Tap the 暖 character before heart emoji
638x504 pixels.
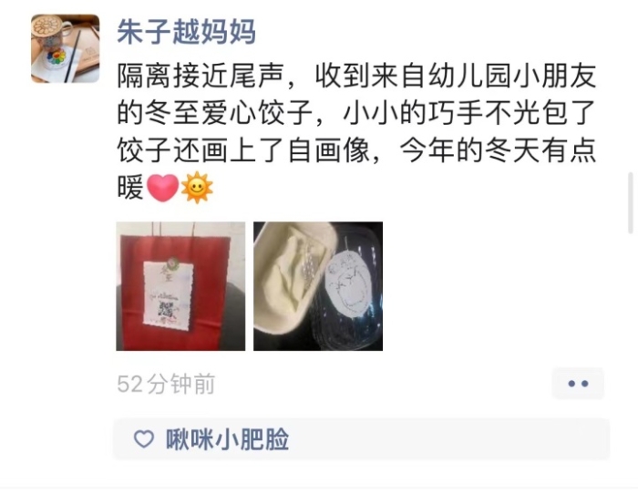(x=130, y=188)
